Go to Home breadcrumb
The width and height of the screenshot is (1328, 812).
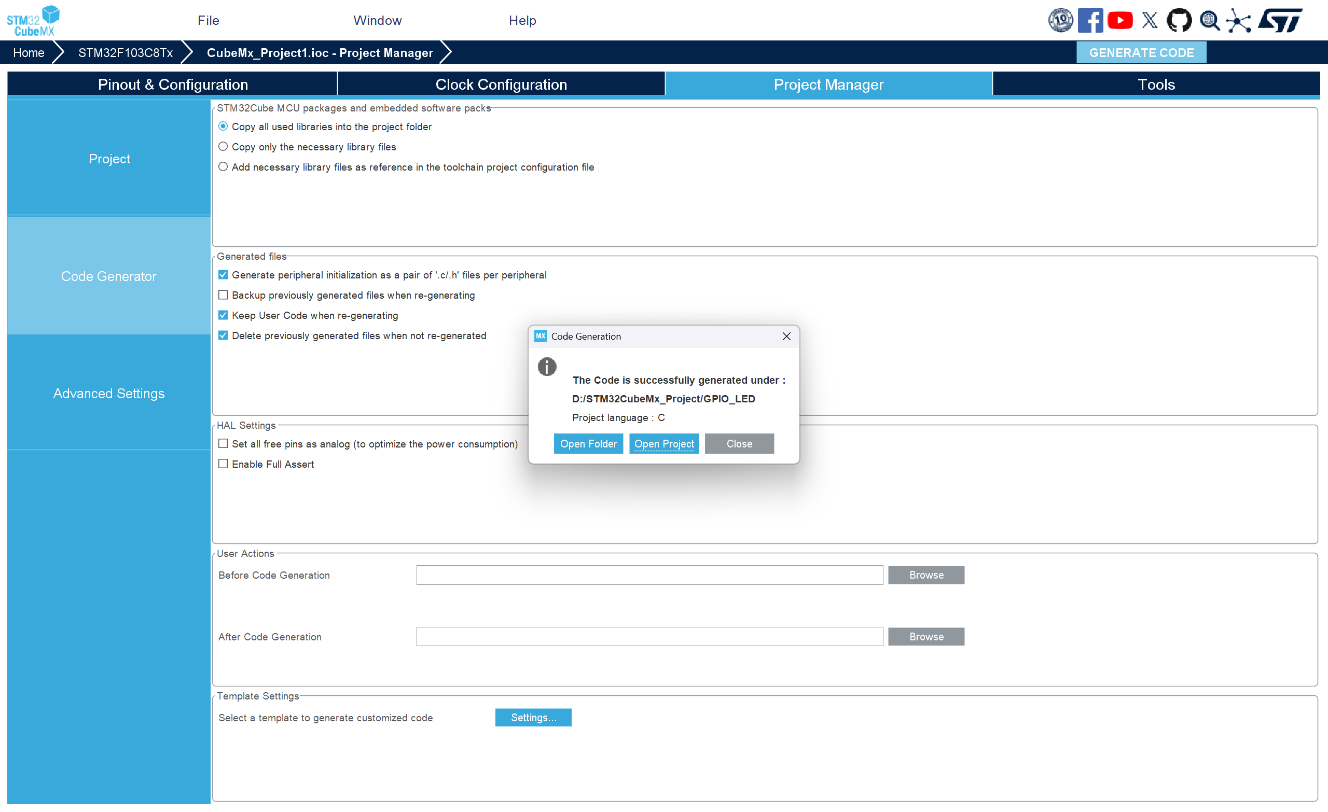click(29, 53)
